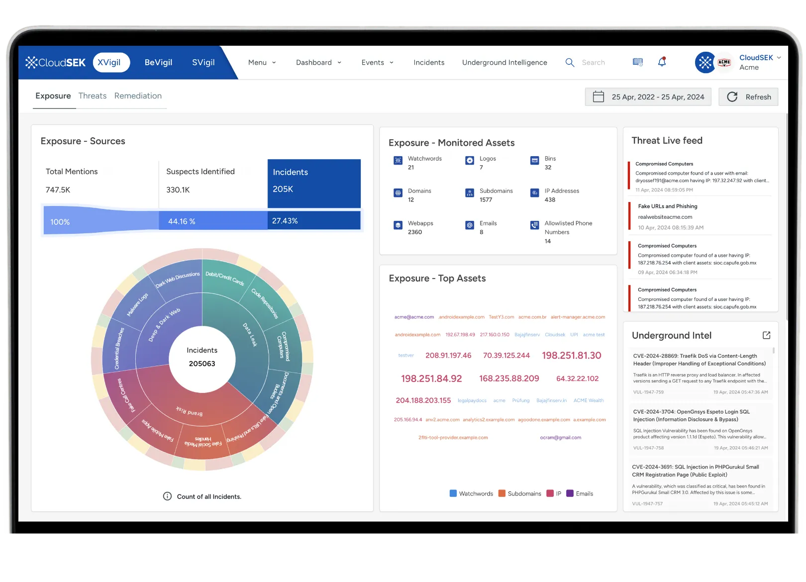The image size is (806, 582).
Task: Select the Exposure tab
Action: click(x=53, y=96)
